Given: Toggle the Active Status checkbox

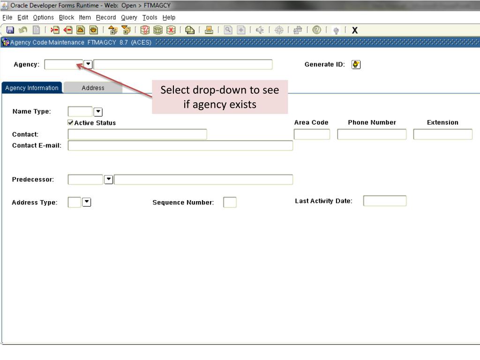Looking at the screenshot, I should tap(70, 122).
